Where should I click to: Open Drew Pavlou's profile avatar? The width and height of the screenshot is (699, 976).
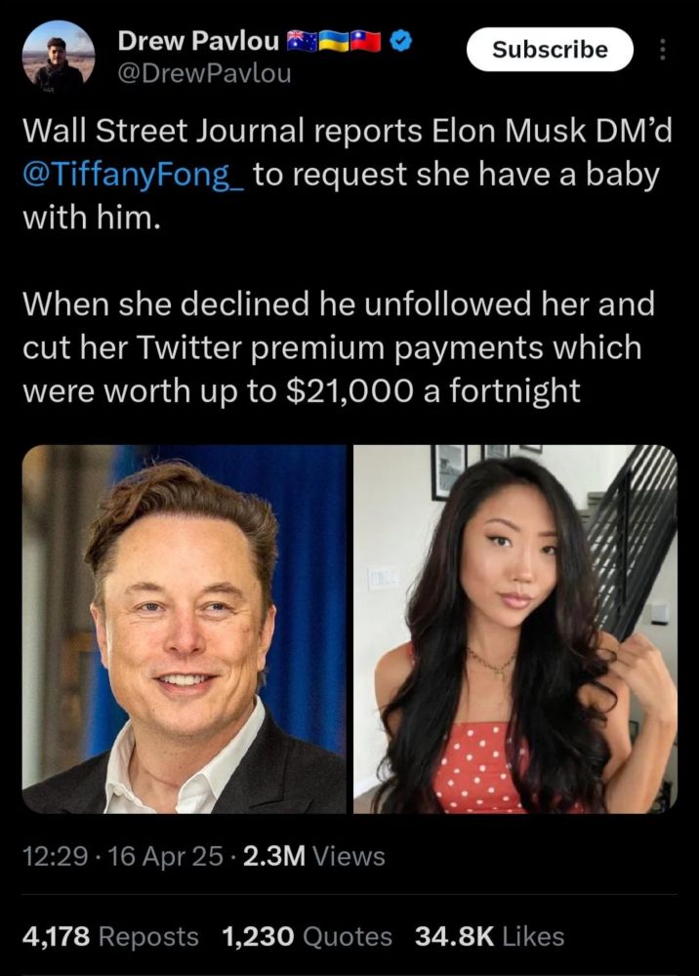pyautogui.click(x=58, y=56)
